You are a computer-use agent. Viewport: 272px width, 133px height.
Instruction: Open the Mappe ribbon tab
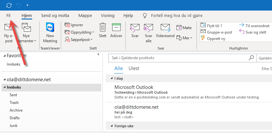click(x=85, y=16)
